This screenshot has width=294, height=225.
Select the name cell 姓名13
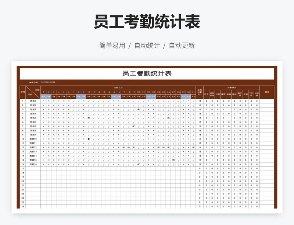click(33, 152)
